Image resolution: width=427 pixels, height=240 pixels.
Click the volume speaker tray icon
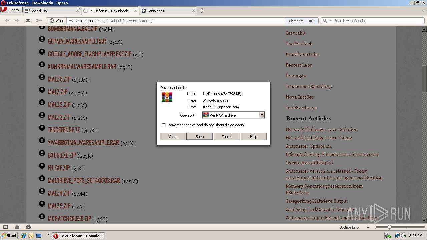coord(403,236)
